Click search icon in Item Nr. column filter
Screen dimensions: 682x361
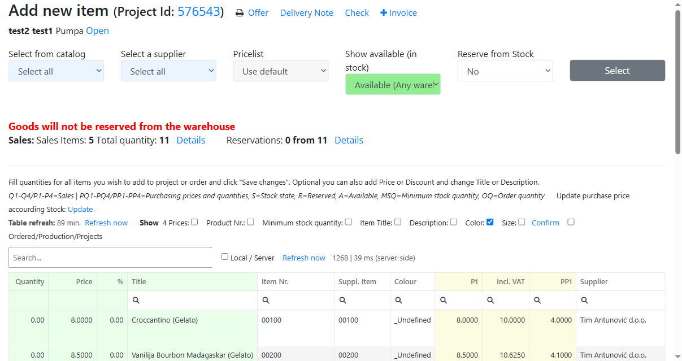265,301
